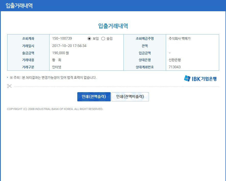Click the 인쇄(잔액미출력) button
Viewport: 226px width, 181px height.
pos(130,97)
